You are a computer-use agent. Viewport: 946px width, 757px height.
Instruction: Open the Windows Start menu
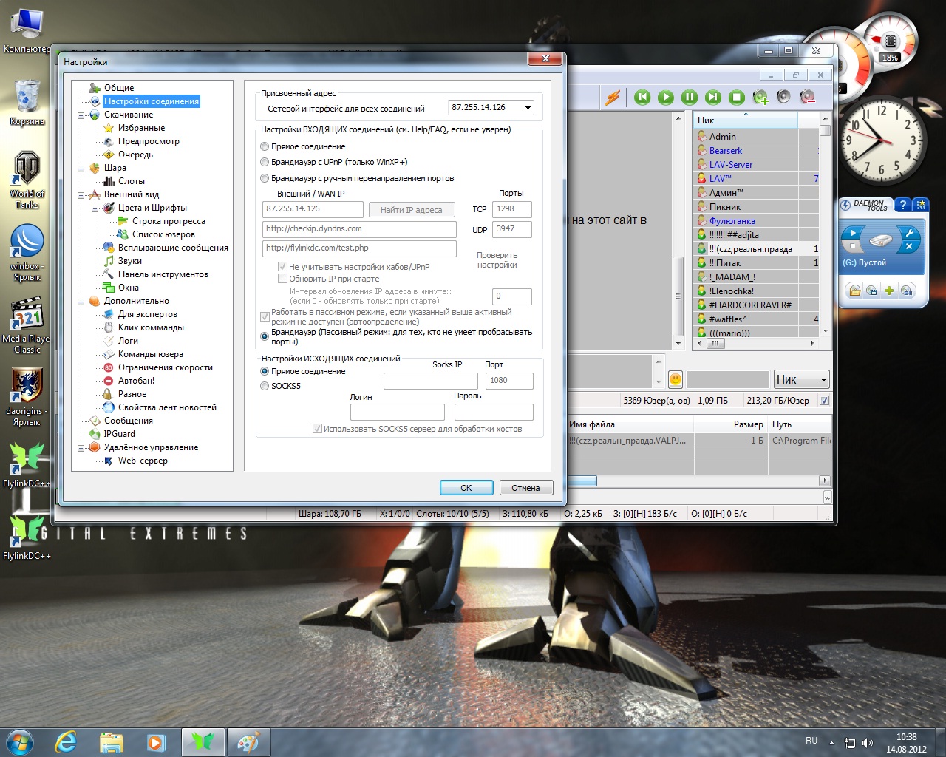tap(19, 741)
